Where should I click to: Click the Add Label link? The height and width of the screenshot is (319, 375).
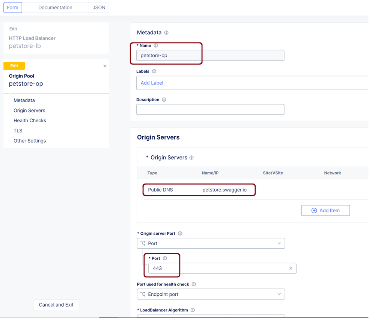pyautogui.click(x=152, y=83)
